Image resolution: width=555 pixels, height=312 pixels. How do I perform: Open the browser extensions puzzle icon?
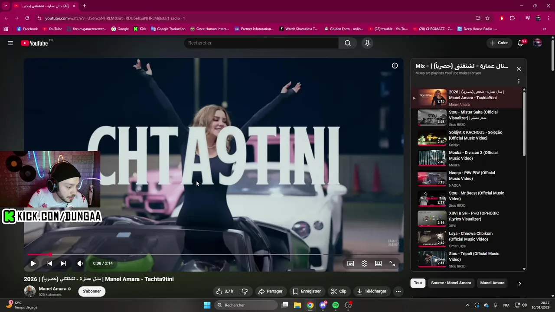[x=512, y=18]
